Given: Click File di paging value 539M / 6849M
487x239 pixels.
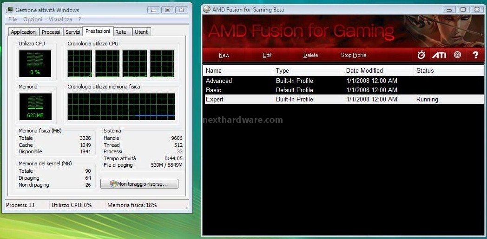Looking at the screenshot, I should click(x=166, y=165).
